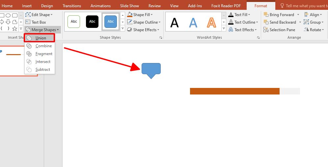Image resolution: width=328 pixels, height=167 pixels.
Task: Click Bring Forward button
Action: click(x=279, y=14)
